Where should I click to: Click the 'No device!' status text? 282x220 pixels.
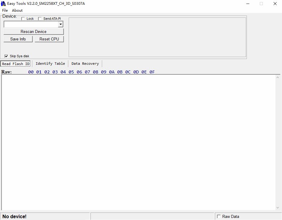click(x=14, y=216)
